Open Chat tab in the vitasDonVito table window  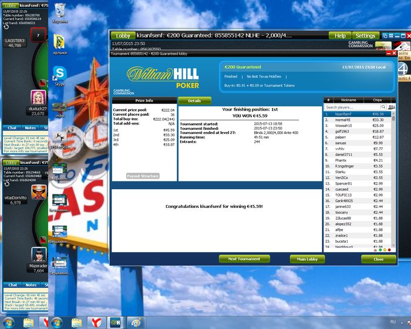pos(12,285)
